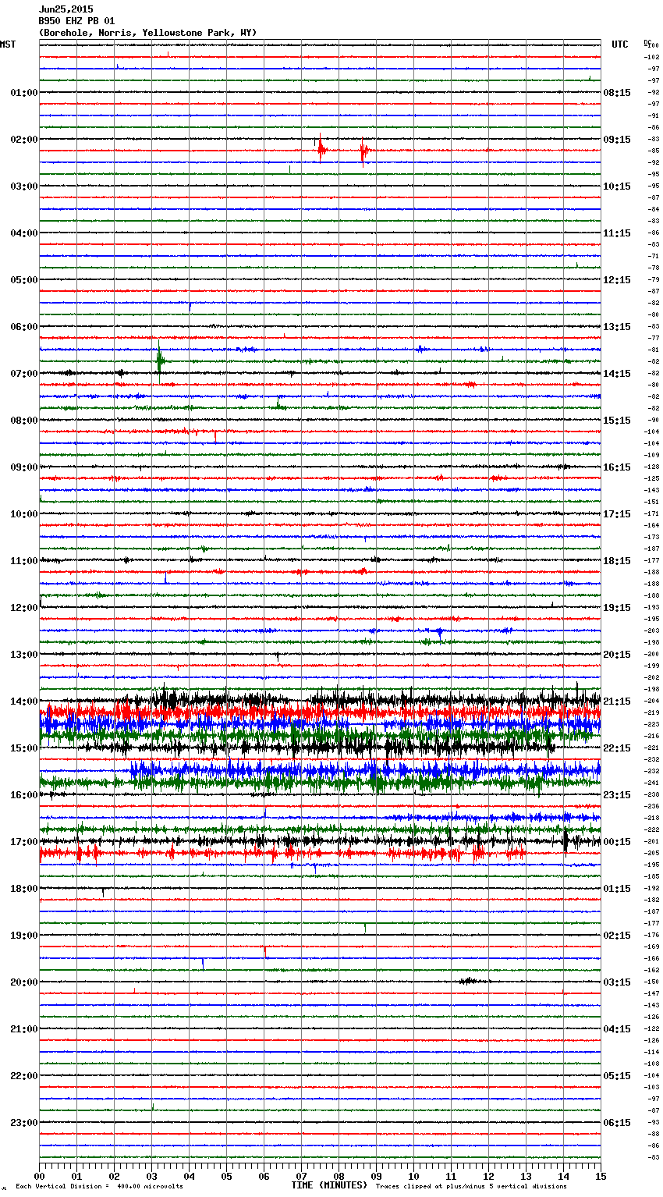The image size is (663, 1197).
Task: Click the '05:00' MST time label
Action: click(24, 280)
